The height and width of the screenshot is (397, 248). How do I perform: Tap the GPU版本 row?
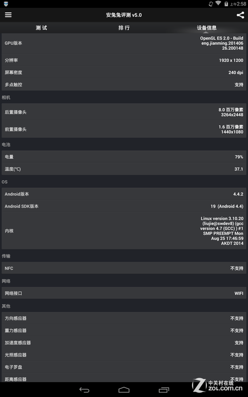(x=124, y=43)
